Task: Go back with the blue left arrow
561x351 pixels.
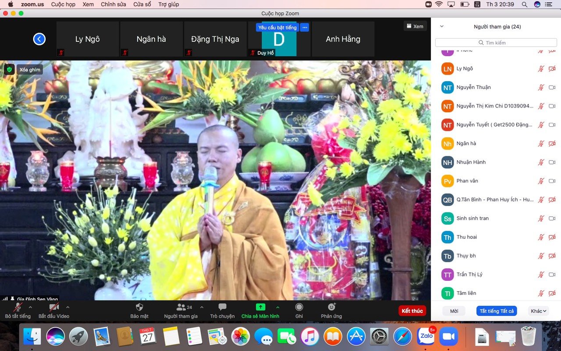Action: pyautogui.click(x=39, y=39)
